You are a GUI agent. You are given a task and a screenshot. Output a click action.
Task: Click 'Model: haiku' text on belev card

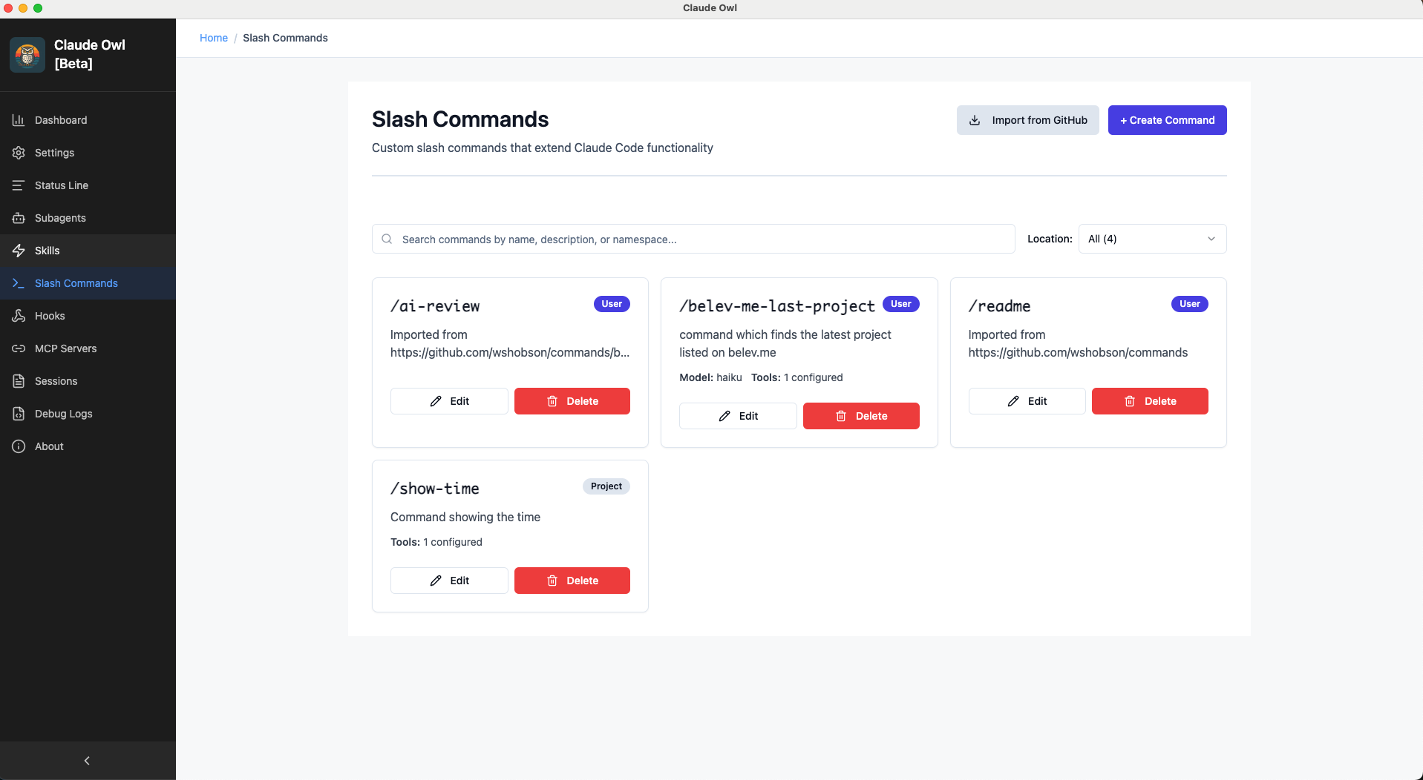tap(710, 377)
